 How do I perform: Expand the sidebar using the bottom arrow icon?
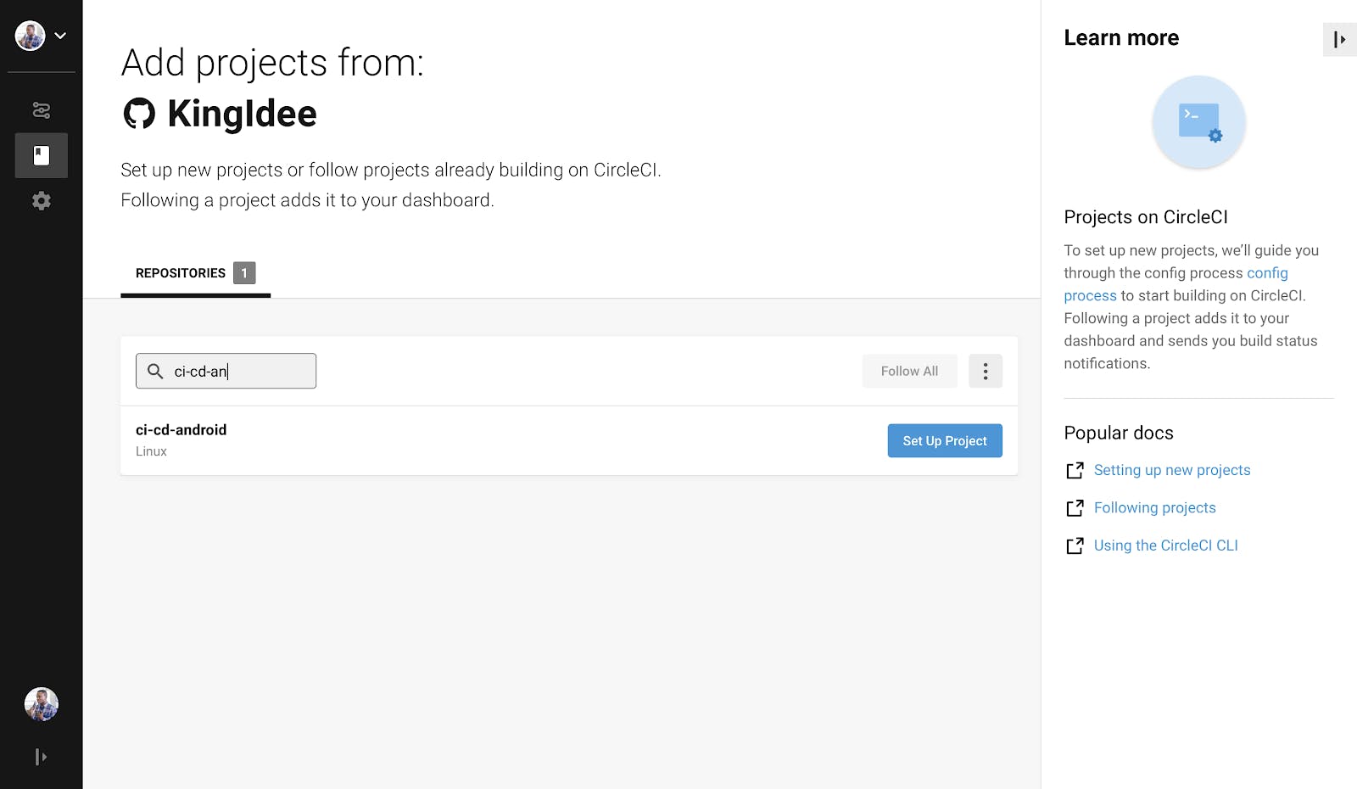click(x=41, y=756)
